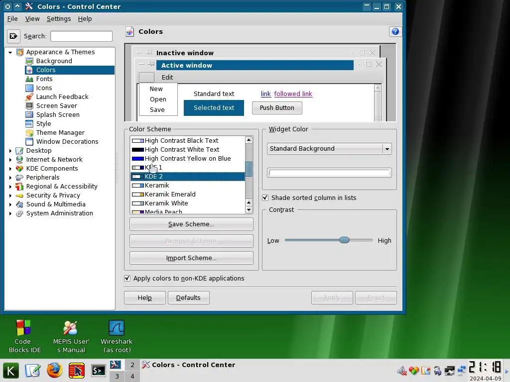The height and width of the screenshot is (382, 510).
Task: Click the Defaults button
Action: pyautogui.click(x=188, y=298)
